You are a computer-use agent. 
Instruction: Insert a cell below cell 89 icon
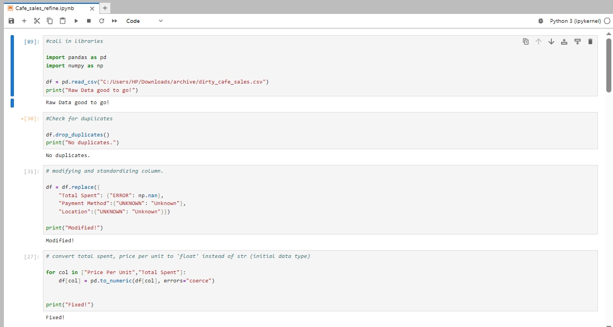(577, 41)
